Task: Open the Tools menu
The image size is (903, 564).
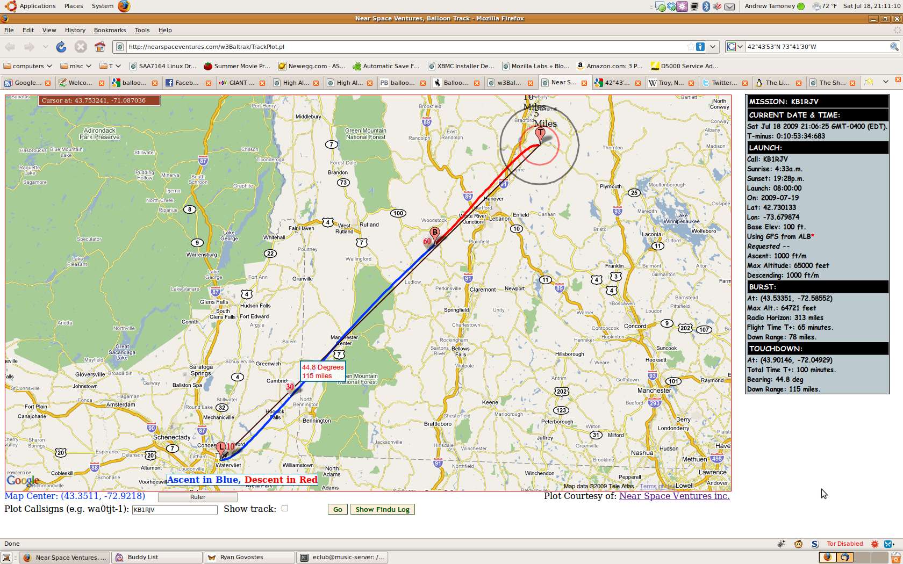Action: pyautogui.click(x=142, y=30)
